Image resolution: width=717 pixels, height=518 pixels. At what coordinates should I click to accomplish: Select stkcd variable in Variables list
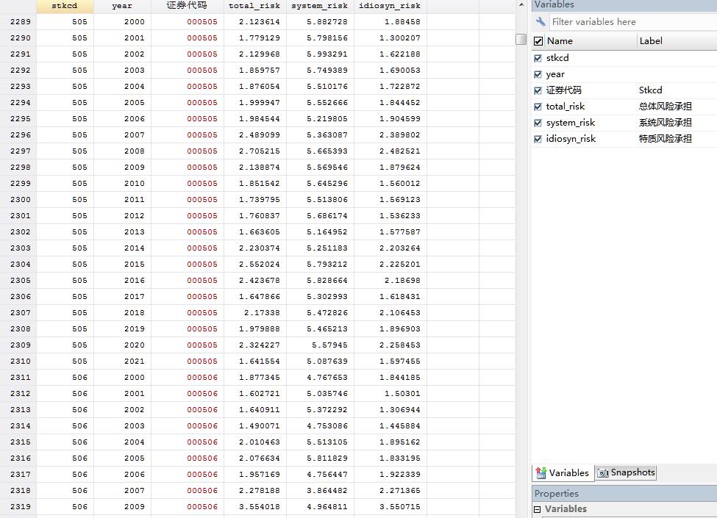pos(557,58)
